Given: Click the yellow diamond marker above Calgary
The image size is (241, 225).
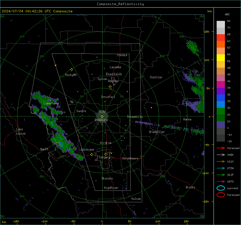Looking at the screenshot, I should (x=106, y=154).
